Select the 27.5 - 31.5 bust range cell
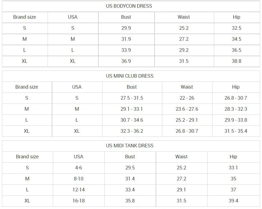Viewport: 262px width, 209px height. 132,98
